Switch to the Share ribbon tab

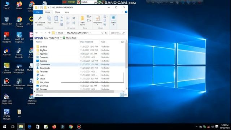coord(57,12)
